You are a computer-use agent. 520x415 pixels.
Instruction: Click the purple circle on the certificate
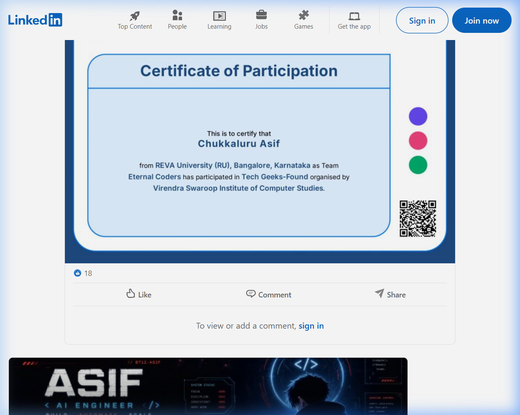tap(418, 116)
